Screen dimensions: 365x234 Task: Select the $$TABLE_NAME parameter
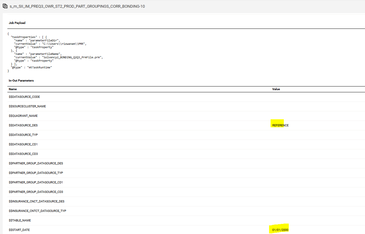[x=20, y=221]
